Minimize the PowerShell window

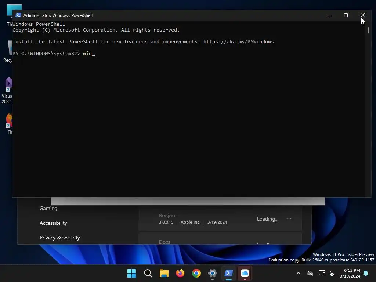click(329, 15)
